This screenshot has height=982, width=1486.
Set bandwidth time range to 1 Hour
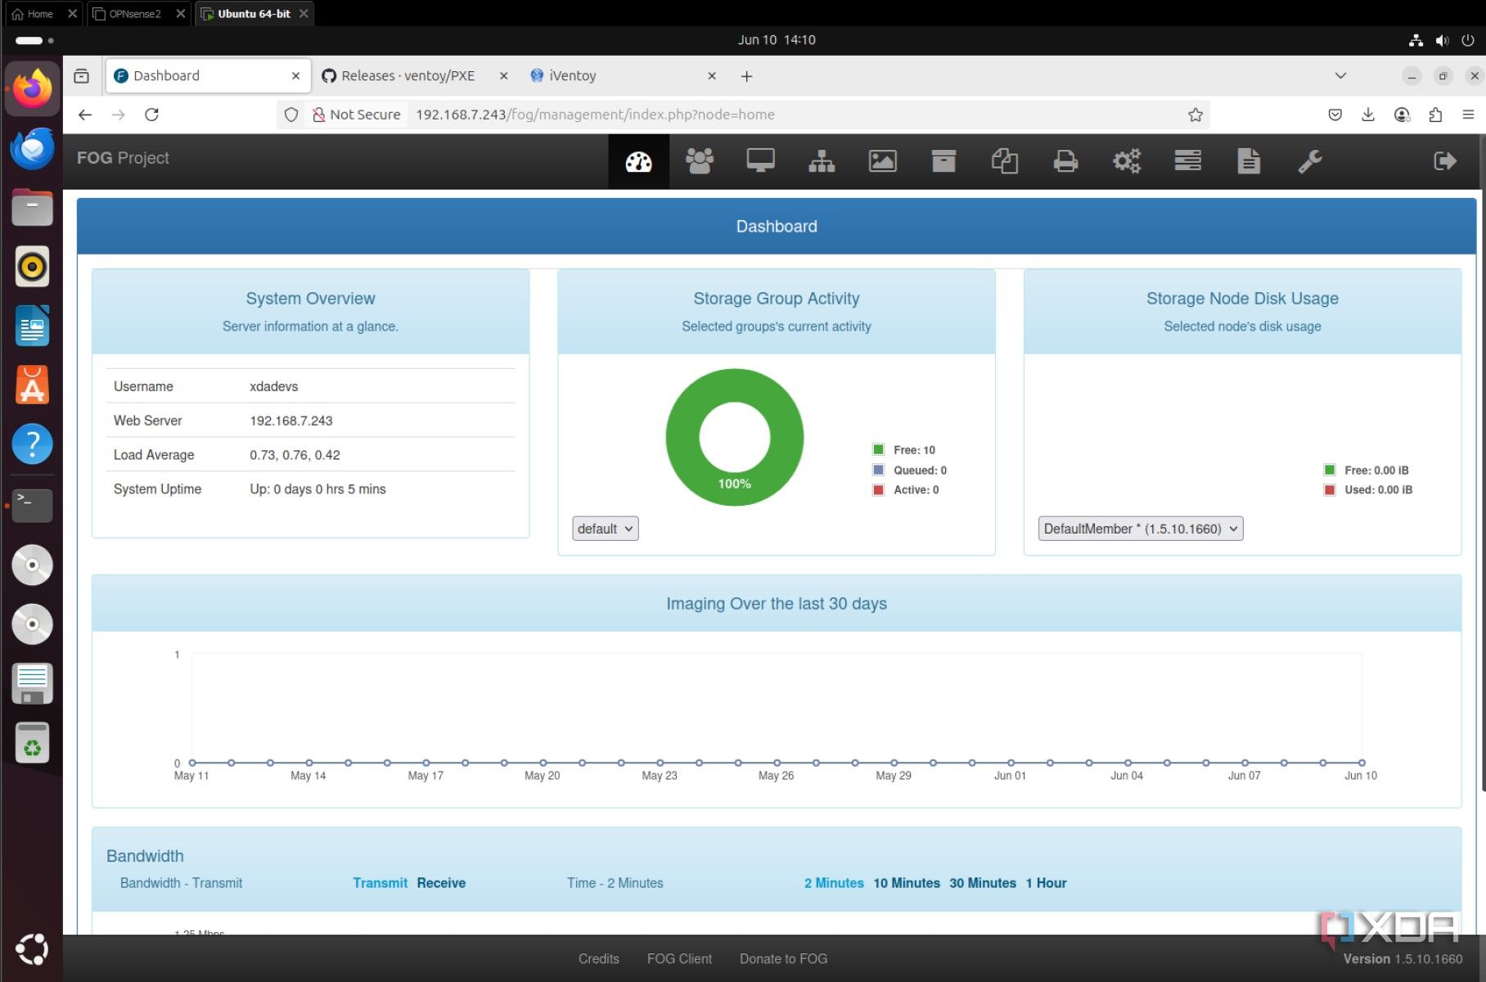[1046, 883]
